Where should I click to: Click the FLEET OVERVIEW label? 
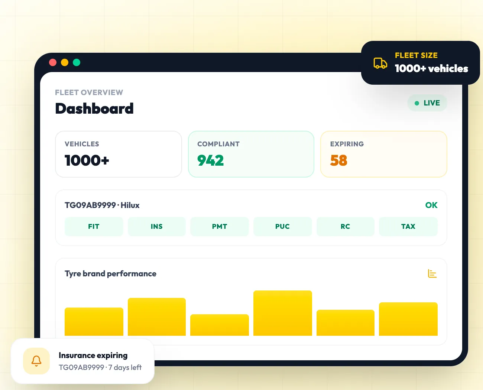pyautogui.click(x=89, y=92)
